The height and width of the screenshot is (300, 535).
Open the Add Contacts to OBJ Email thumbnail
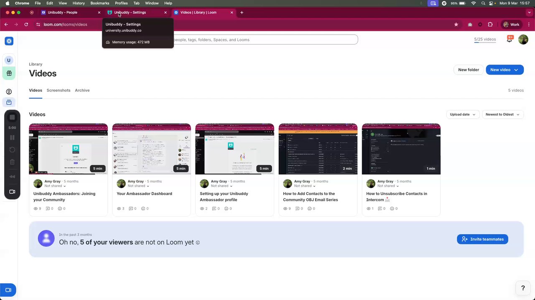click(318, 149)
